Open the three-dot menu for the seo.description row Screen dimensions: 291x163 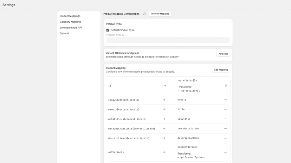tap(225, 129)
